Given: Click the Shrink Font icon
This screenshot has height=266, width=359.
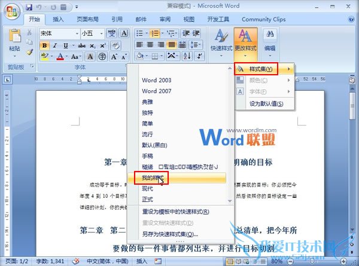Looking at the screenshot, I should click(124, 57).
